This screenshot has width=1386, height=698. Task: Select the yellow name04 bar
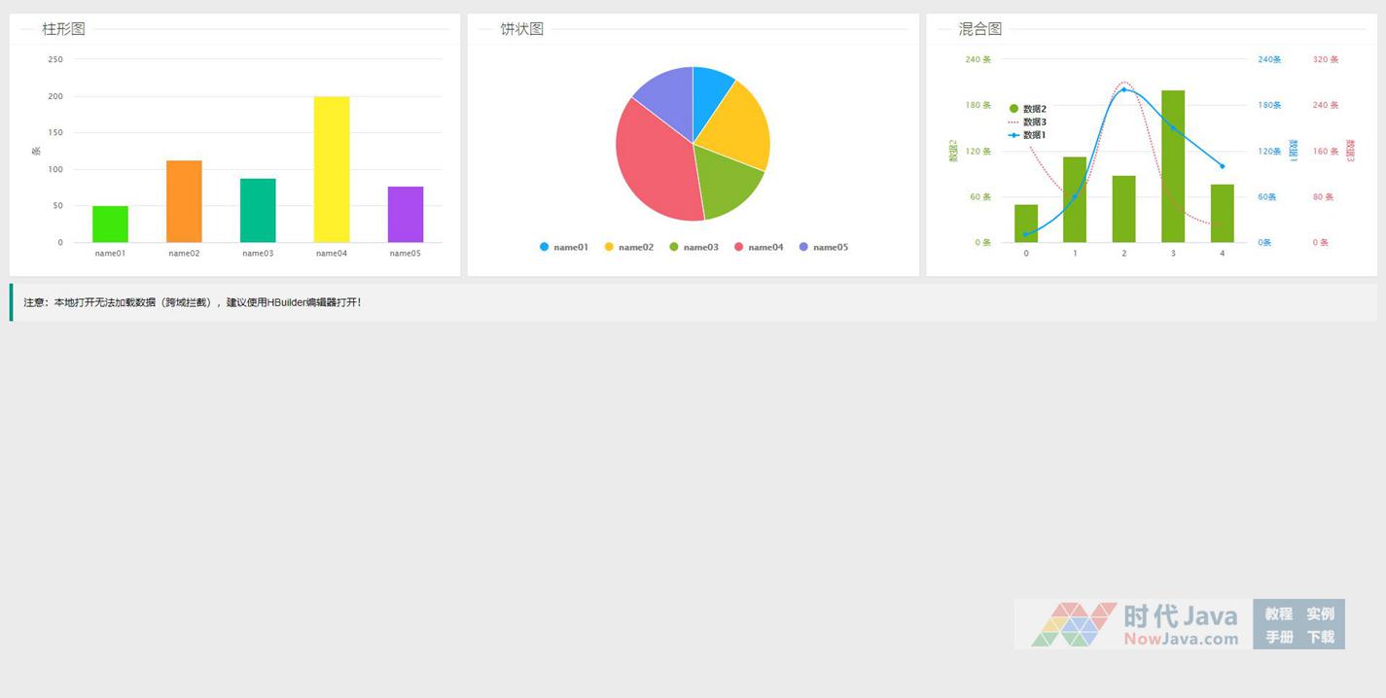(x=332, y=170)
